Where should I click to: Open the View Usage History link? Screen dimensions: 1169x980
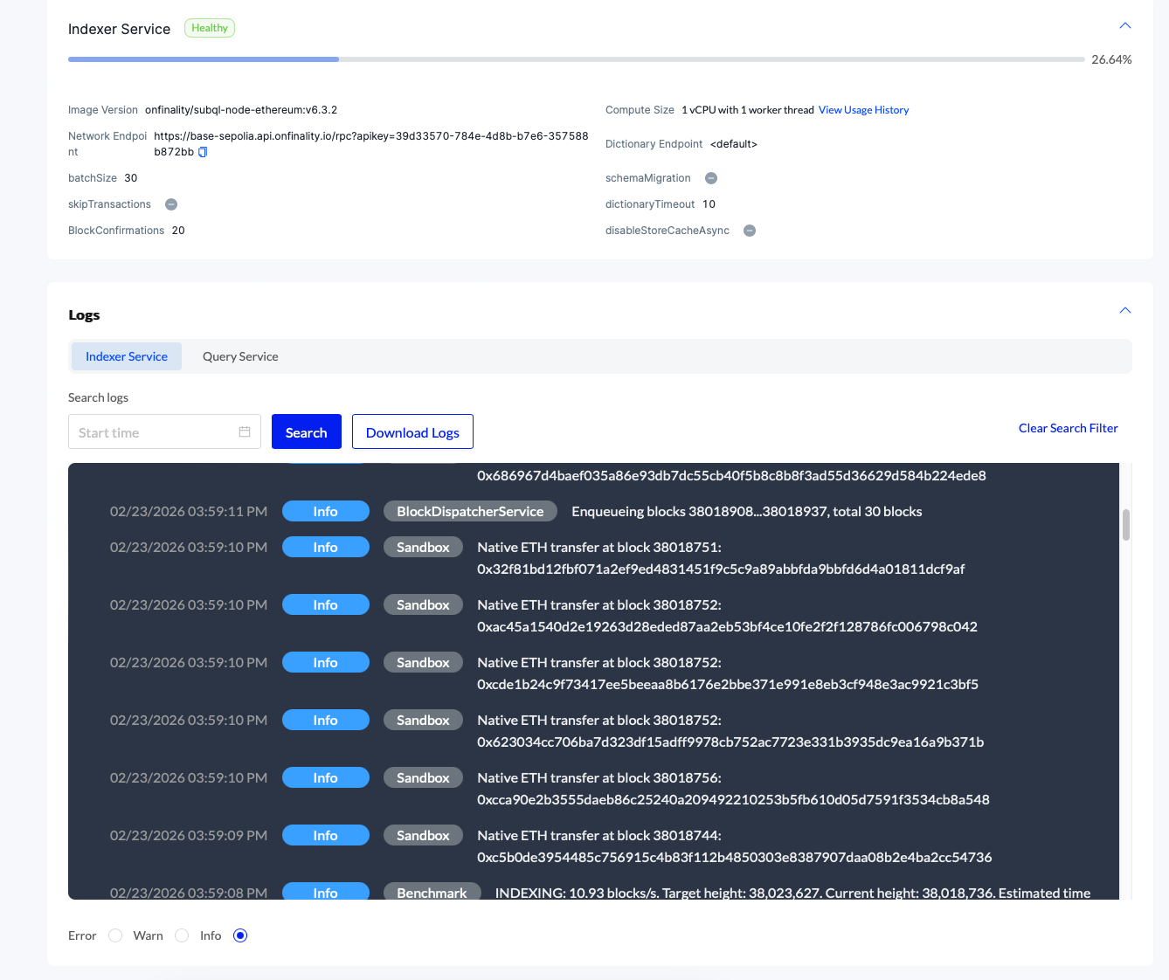click(x=863, y=110)
